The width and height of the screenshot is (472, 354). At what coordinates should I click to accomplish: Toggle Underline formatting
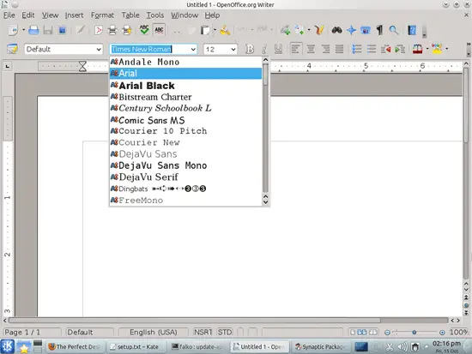point(278,49)
